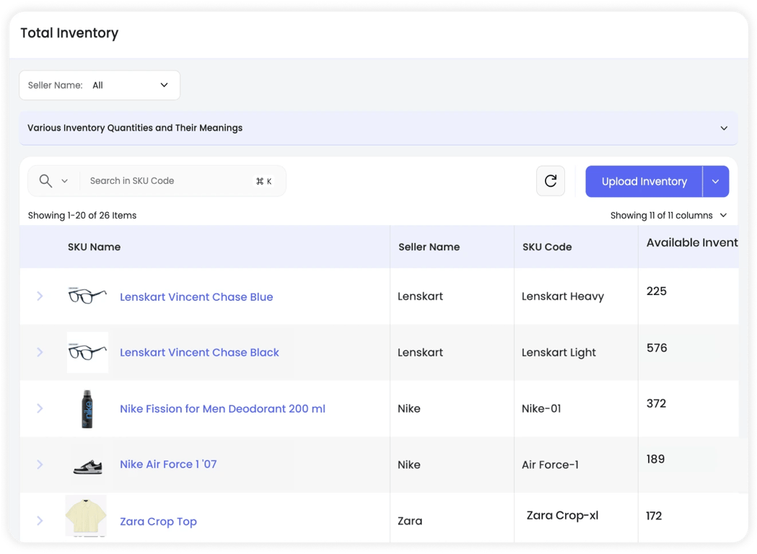The height and width of the screenshot is (554, 757).
Task: Open the Zara Crop Top link
Action: pos(158,522)
